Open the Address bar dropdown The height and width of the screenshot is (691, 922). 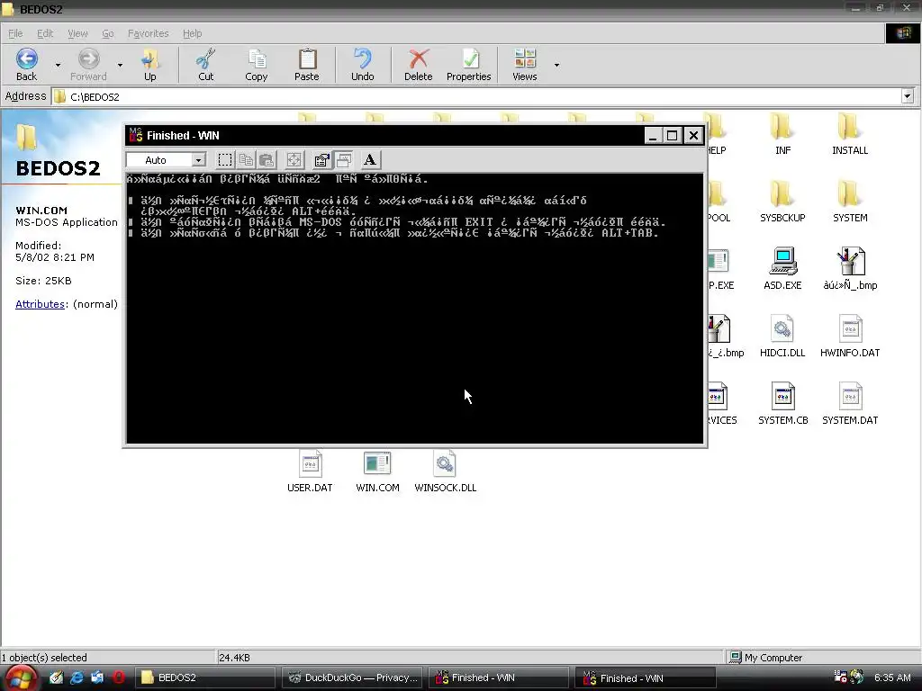click(x=908, y=96)
